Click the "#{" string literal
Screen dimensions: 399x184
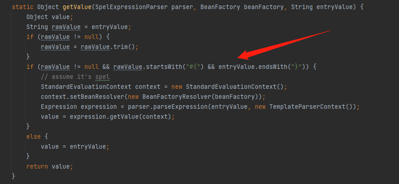click(x=193, y=67)
